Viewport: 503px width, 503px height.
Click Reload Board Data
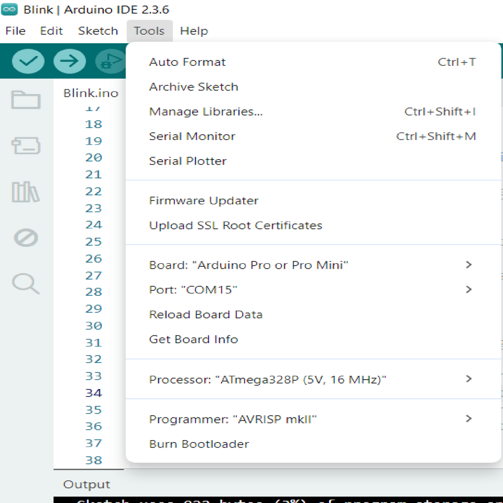point(313,314)
